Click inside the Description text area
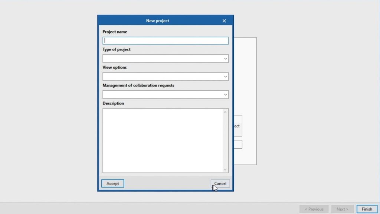Image resolution: width=380 pixels, height=214 pixels. (x=163, y=140)
